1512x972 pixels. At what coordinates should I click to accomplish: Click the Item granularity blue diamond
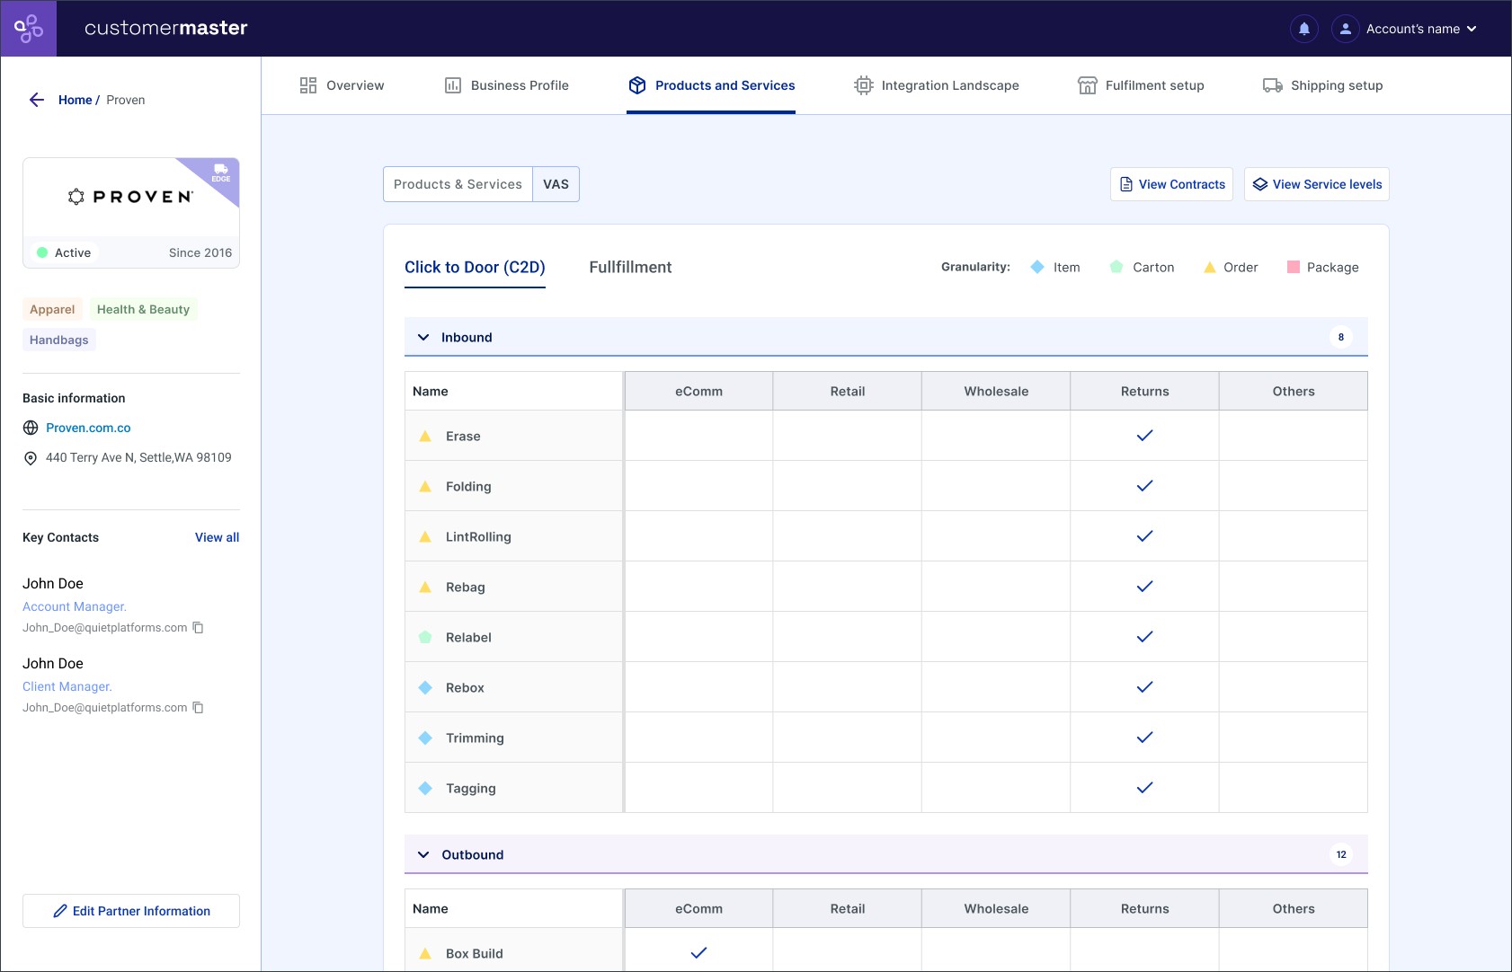coord(1037,267)
